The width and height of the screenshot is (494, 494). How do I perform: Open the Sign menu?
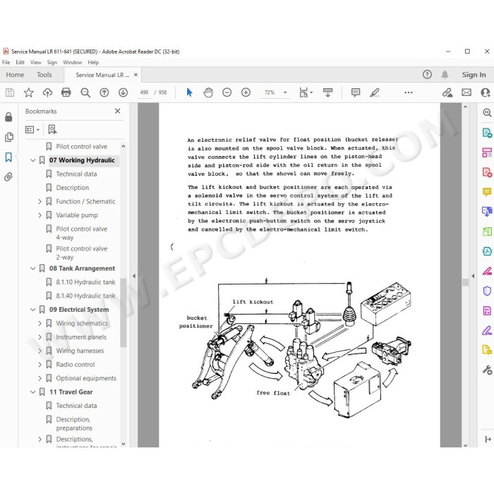(x=52, y=62)
